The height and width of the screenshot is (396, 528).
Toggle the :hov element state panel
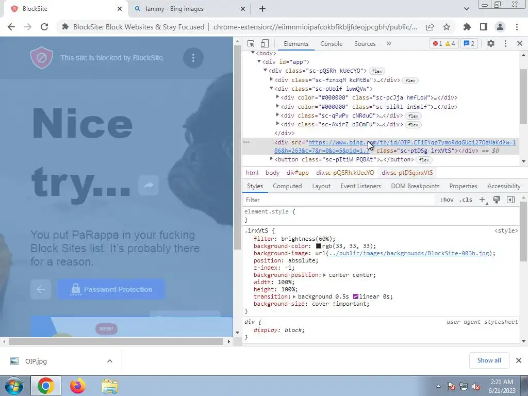tap(447, 200)
